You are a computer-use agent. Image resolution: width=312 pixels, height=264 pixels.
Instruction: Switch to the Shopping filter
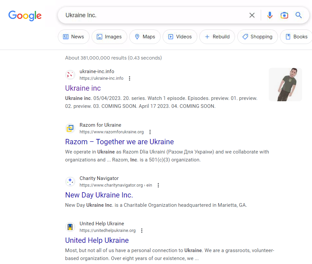click(257, 37)
